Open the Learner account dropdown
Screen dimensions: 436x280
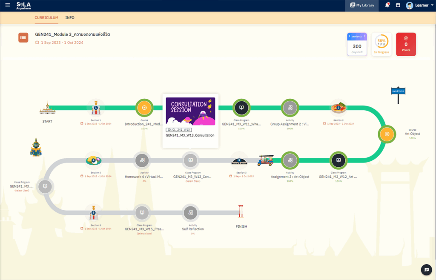click(x=419, y=5)
